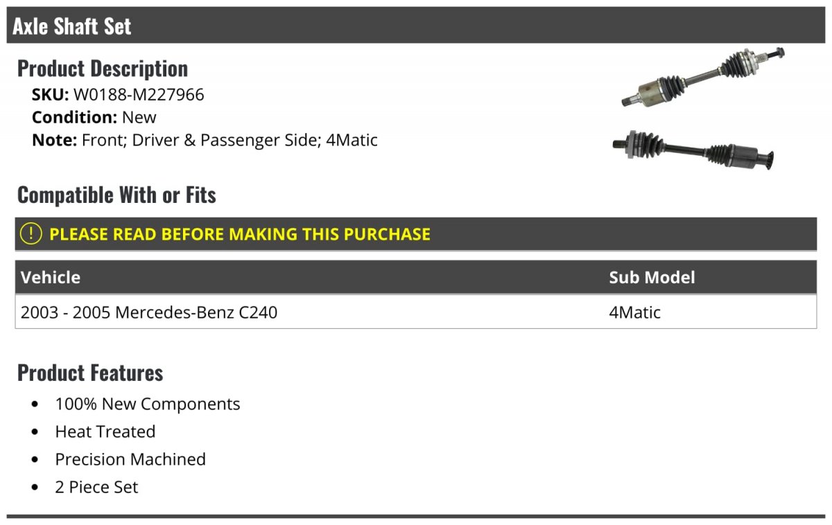Click the bullet point beside Heat Treated

pos(35,432)
